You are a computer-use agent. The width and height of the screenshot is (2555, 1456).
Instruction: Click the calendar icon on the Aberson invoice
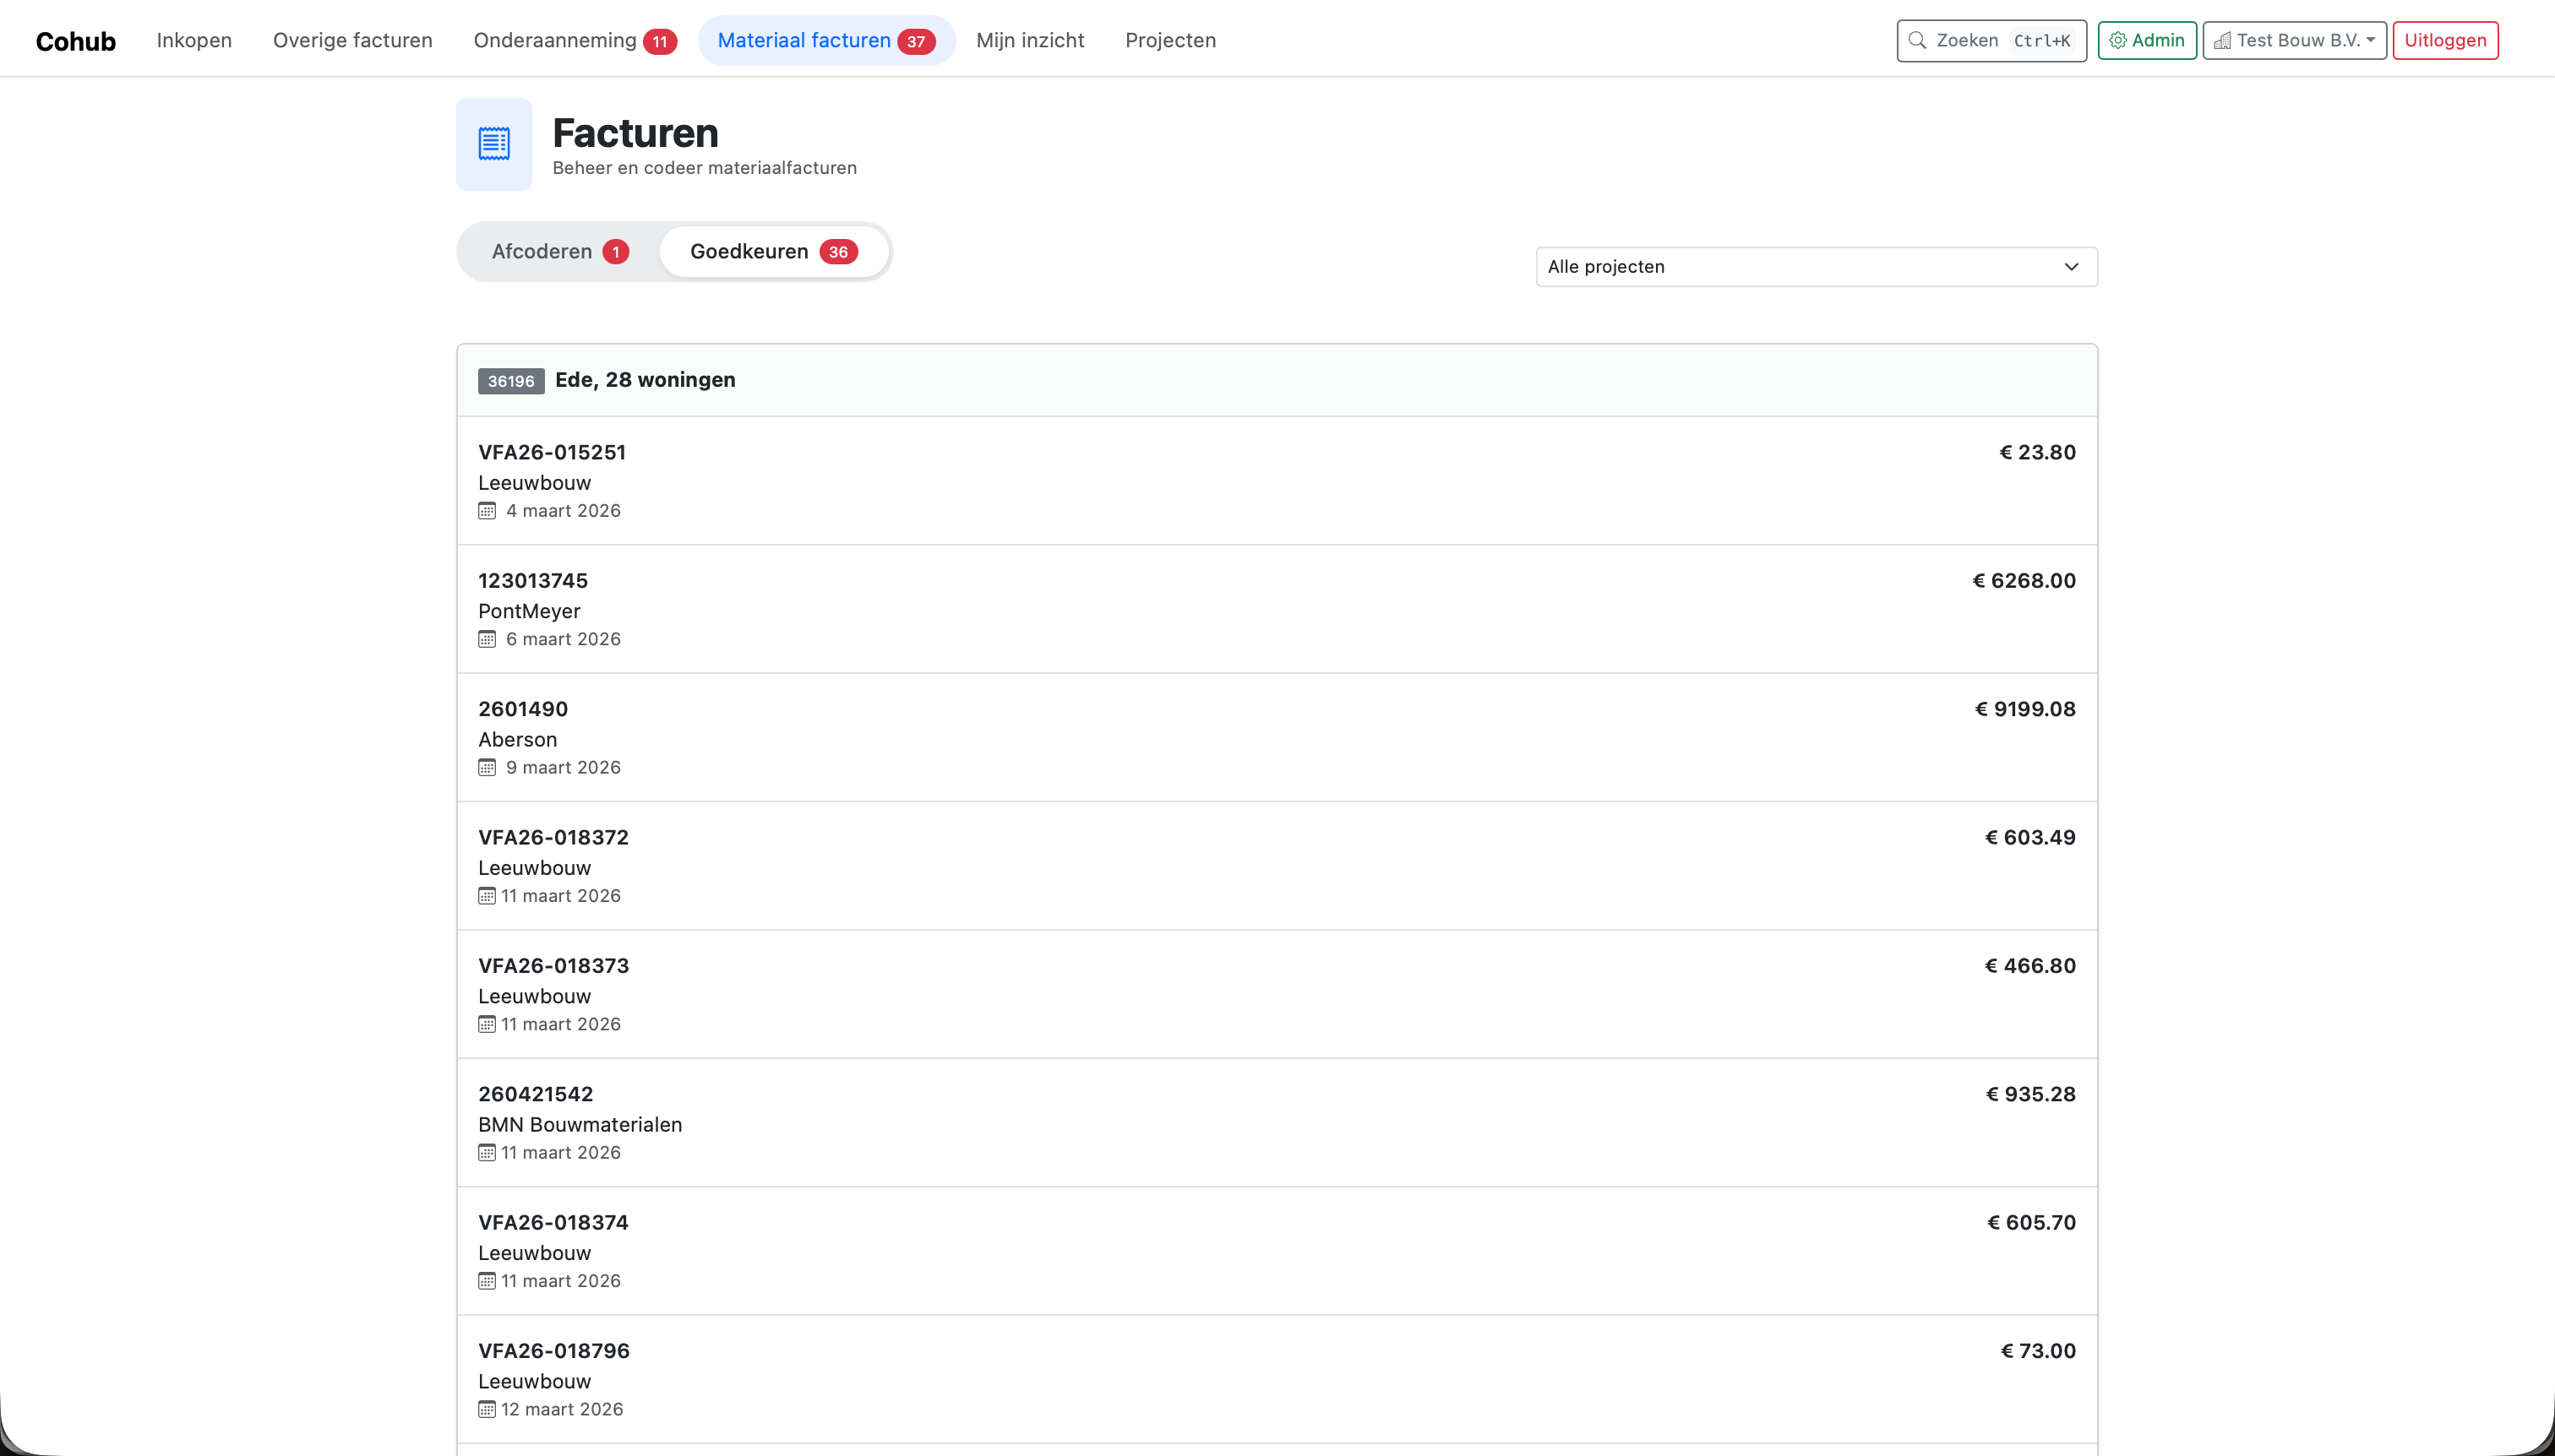488,767
